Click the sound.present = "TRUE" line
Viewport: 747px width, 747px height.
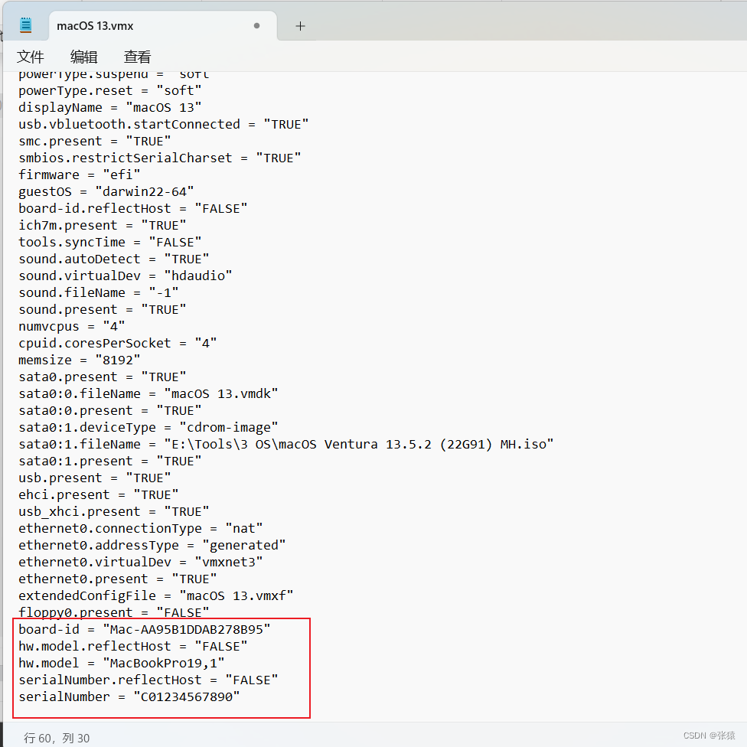[103, 310]
